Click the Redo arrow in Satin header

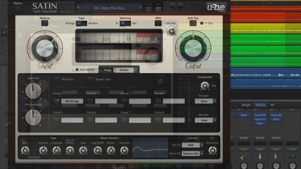pyautogui.click(x=180, y=8)
